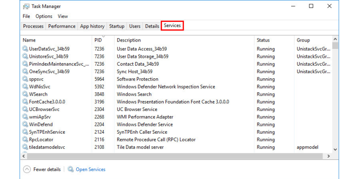Click the gear icon beside UnistoreSvc_34b59
This screenshot has width=359, height=179.
pyautogui.click(x=25, y=56)
